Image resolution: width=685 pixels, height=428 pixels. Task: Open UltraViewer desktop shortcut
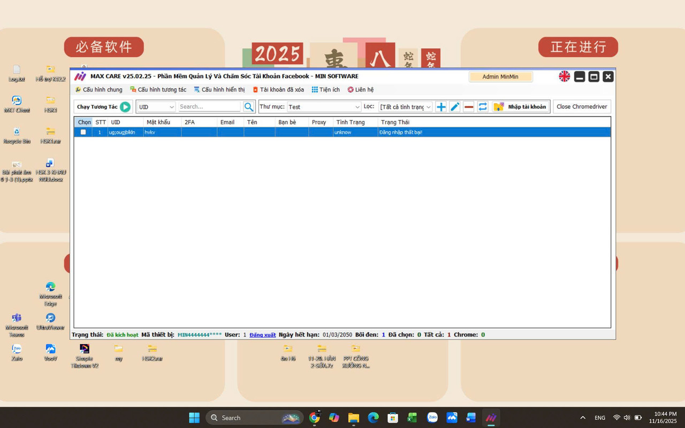50,322
